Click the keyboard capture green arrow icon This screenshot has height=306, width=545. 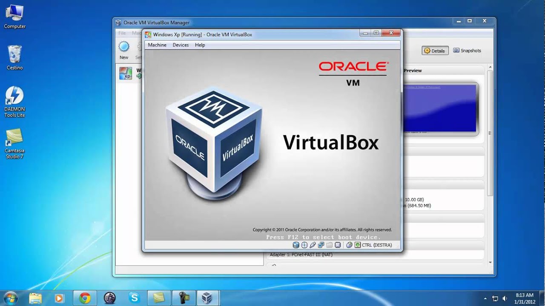coord(358,245)
